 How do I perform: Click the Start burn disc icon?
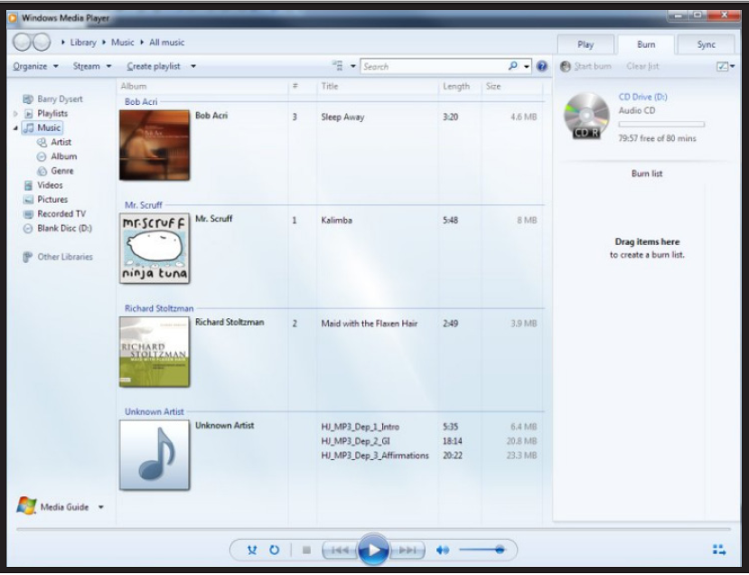(x=566, y=66)
